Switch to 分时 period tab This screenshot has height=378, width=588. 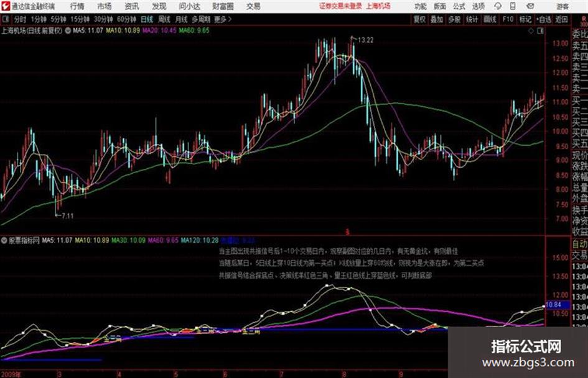[20, 19]
